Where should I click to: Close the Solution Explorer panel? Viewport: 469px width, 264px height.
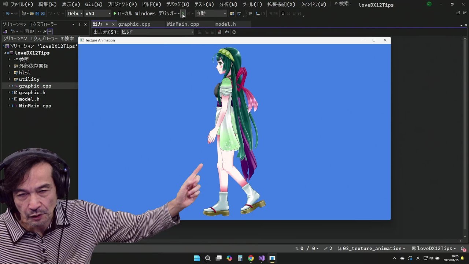(85, 24)
